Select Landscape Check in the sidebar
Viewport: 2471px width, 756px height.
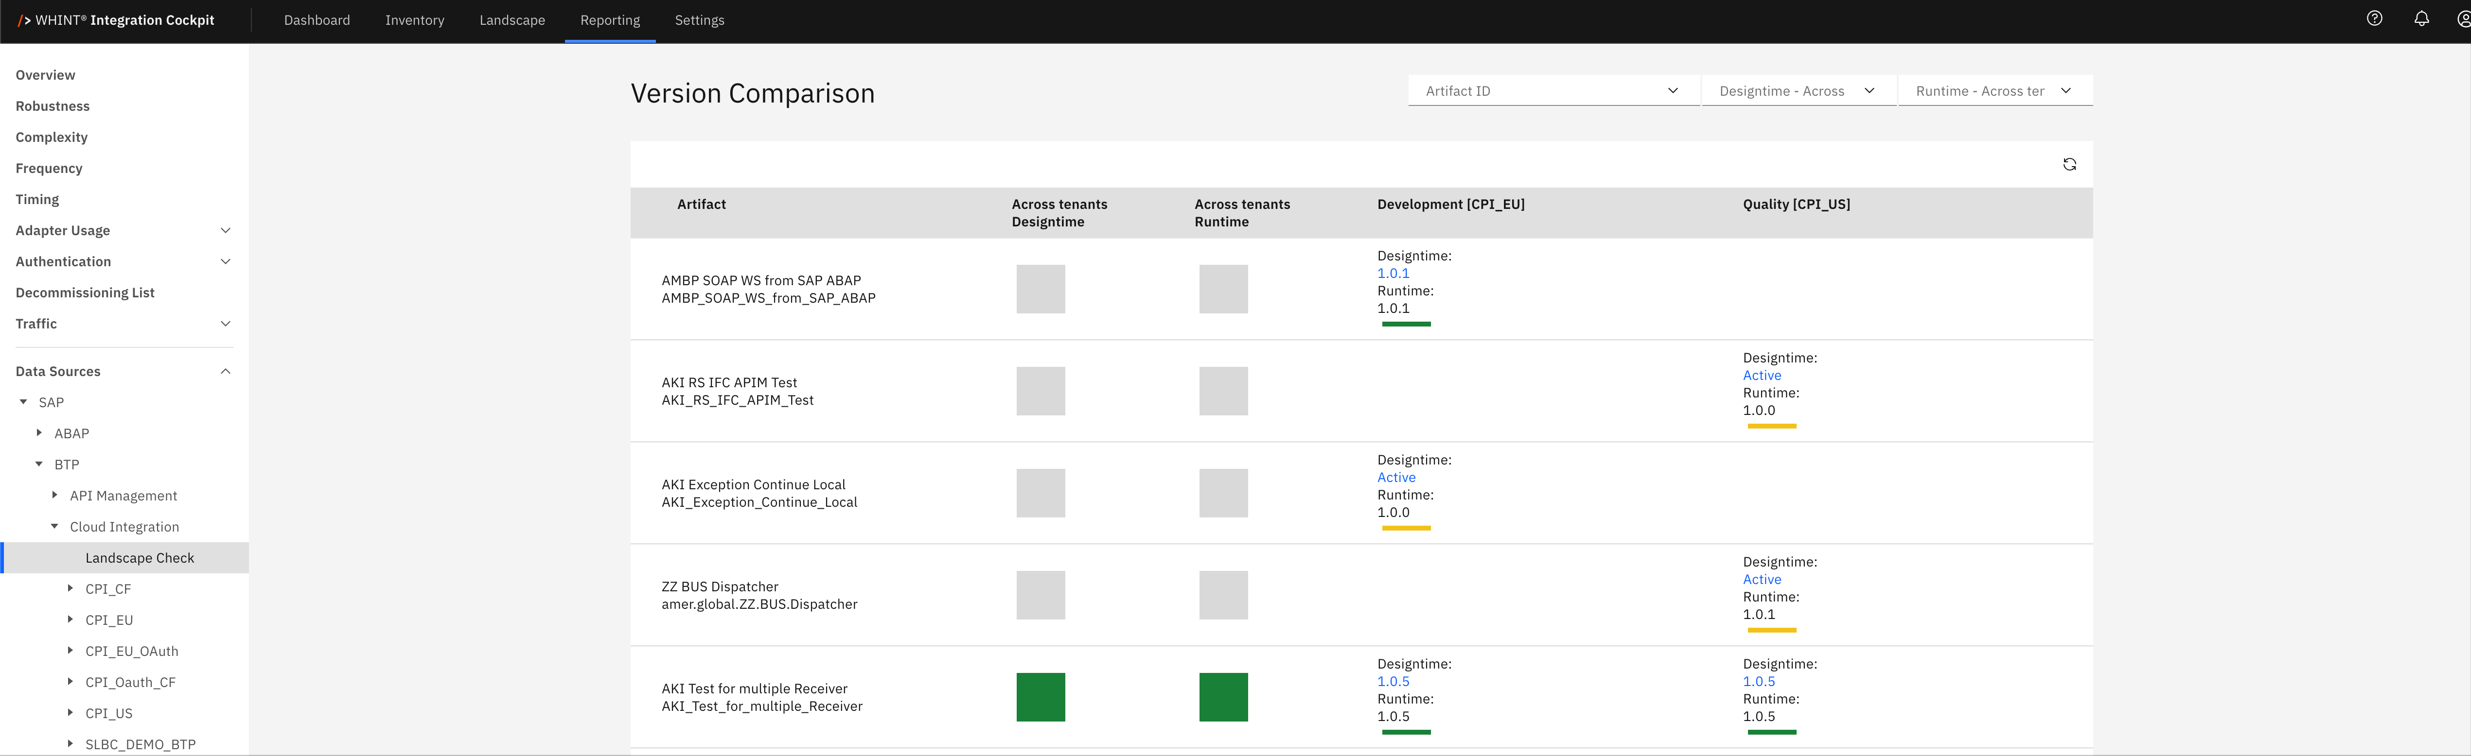140,558
